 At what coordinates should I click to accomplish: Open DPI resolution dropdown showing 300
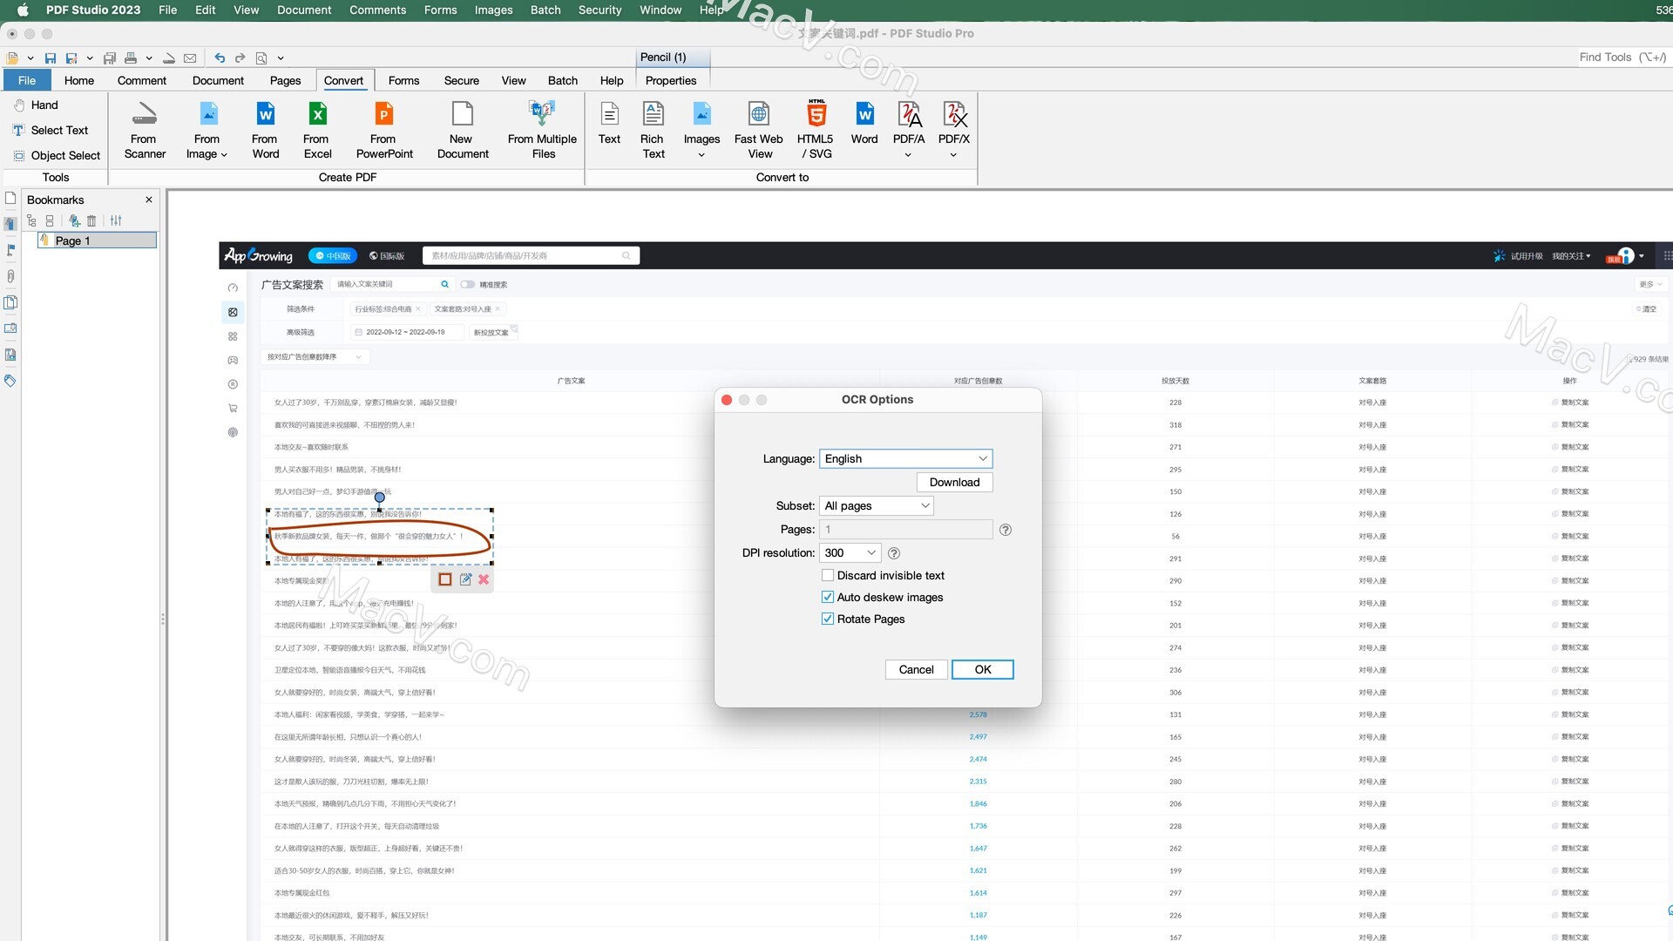(850, 552)
